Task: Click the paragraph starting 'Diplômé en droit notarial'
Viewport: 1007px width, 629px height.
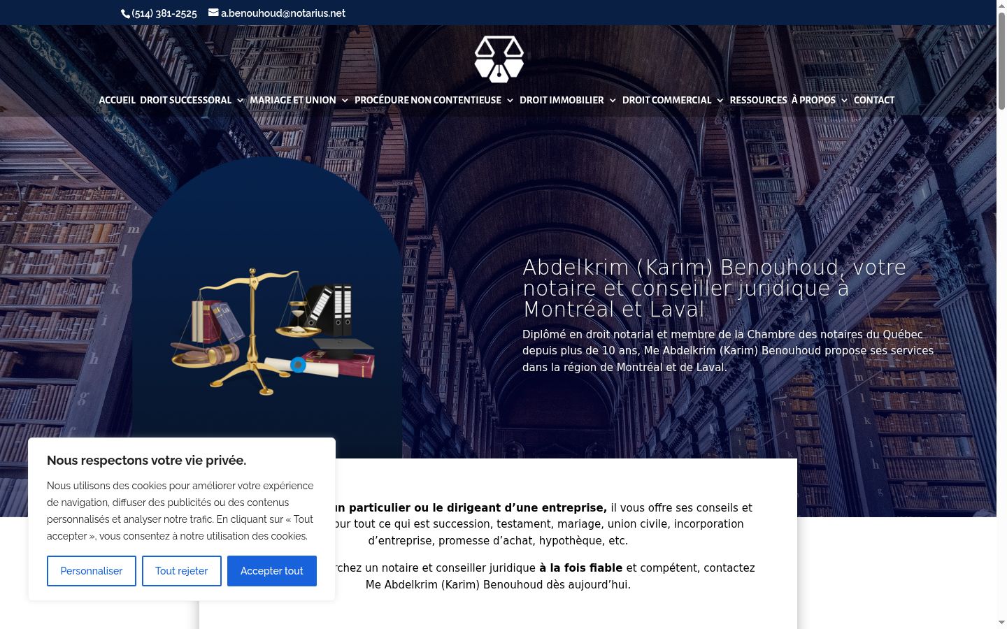Action: 728,351
